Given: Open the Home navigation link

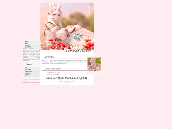Looking at the screenshot, I should (32, 42).
